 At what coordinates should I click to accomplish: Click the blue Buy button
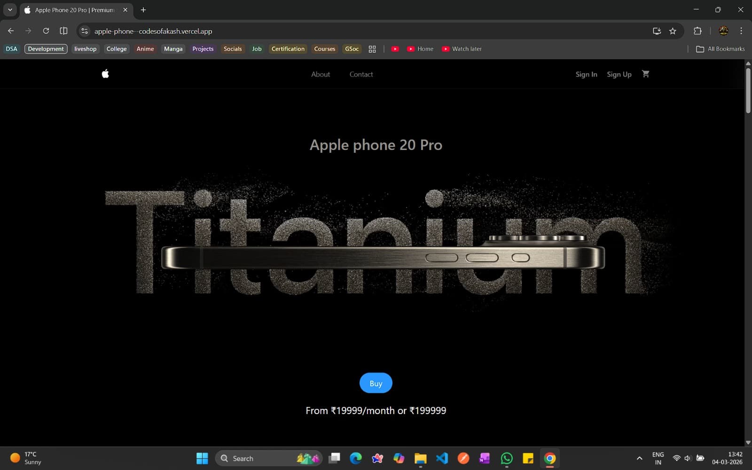(x=376, y=383)
